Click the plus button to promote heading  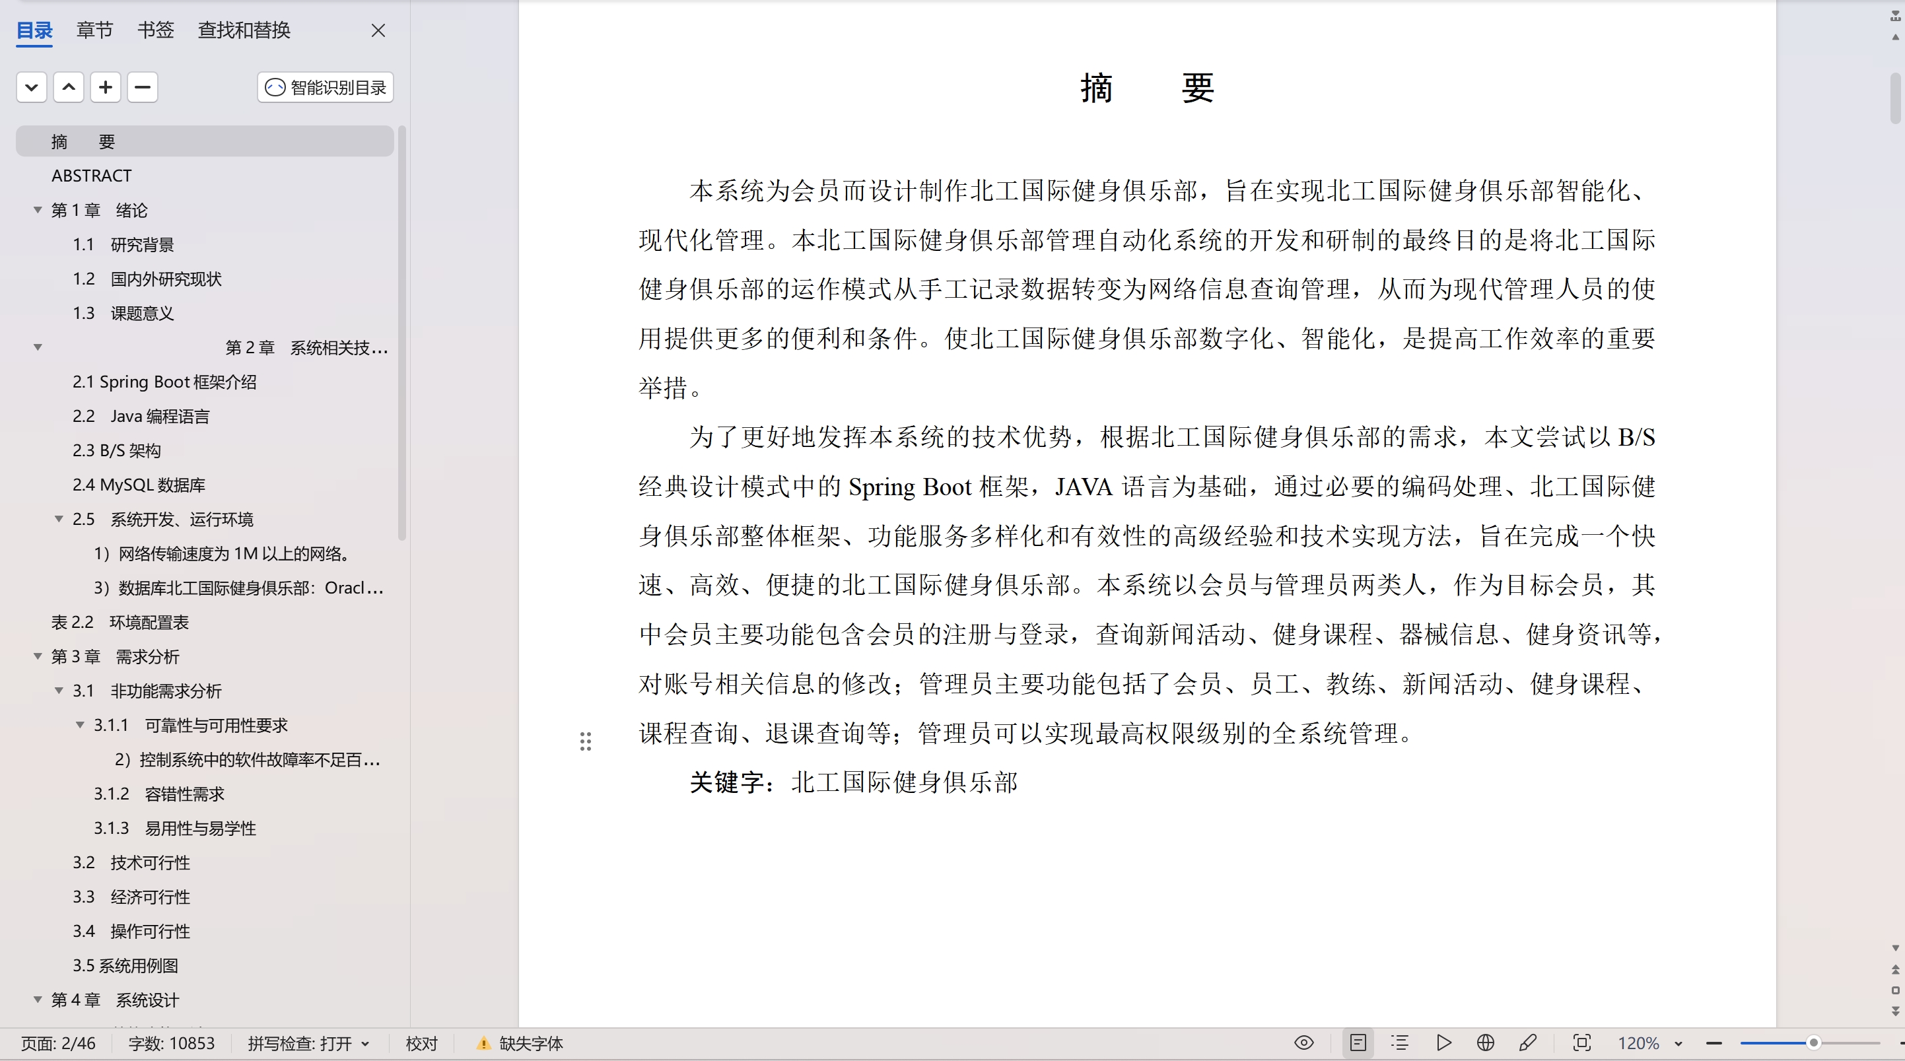coord(106,87)
